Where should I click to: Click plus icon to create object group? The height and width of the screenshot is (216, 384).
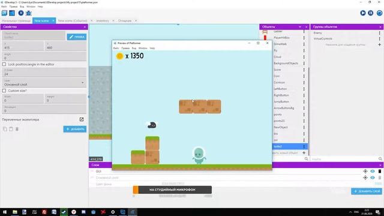coord(380,45)
